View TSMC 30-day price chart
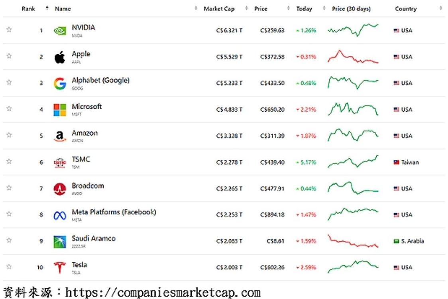The height and width of the screenshot is (299, 448). pyautogui.click(x=353, y=162)
